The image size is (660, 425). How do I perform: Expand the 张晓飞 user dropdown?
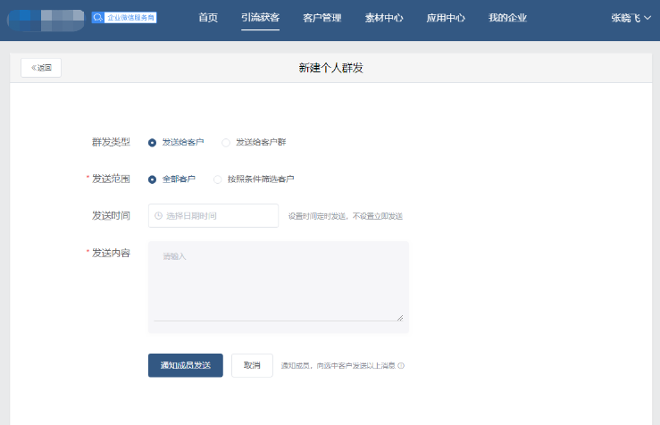pos(631,18)
